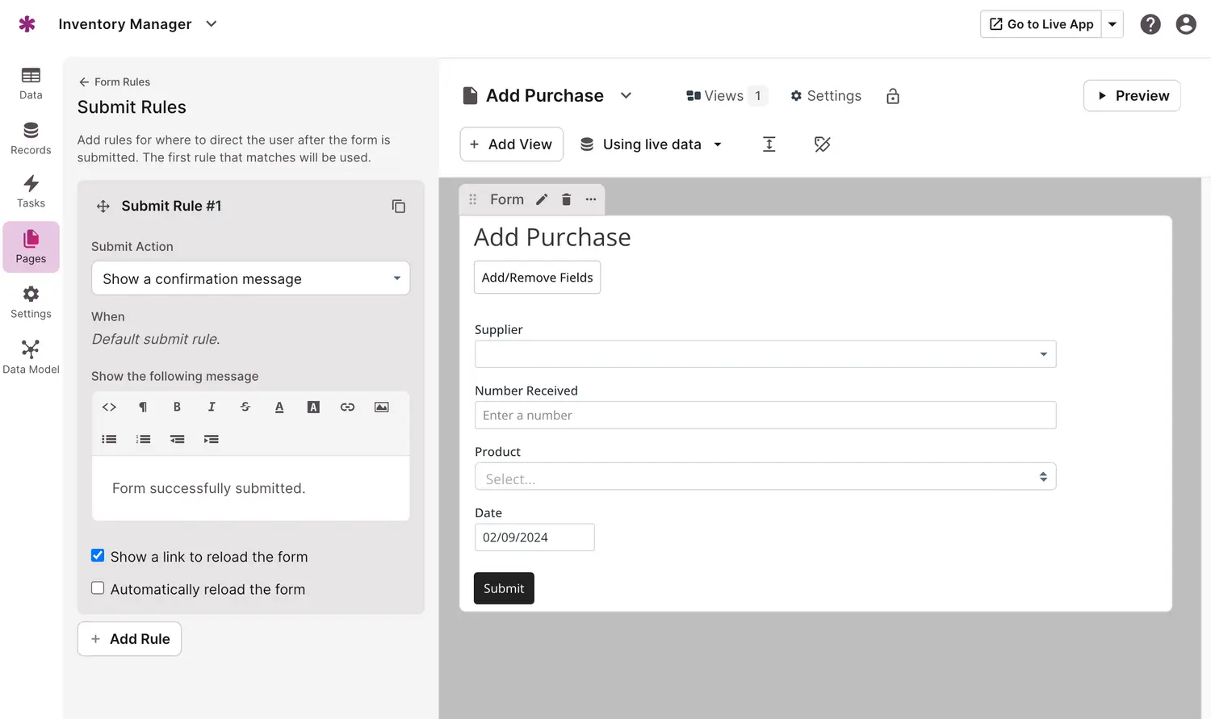Click the lock icon next to Settings
1211x719 pixels.
892,97
